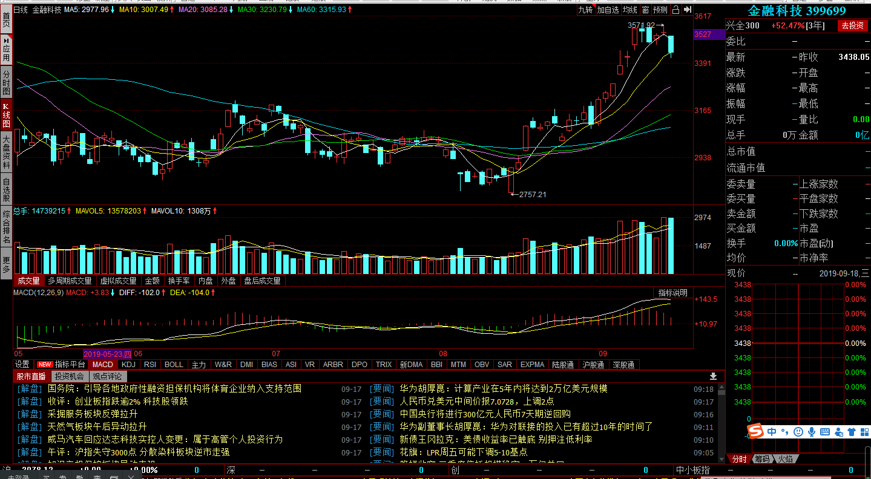Viewport: 871px width, 479px height.
Task: Click the 九转 indicator button
Action: pos(585,10)
